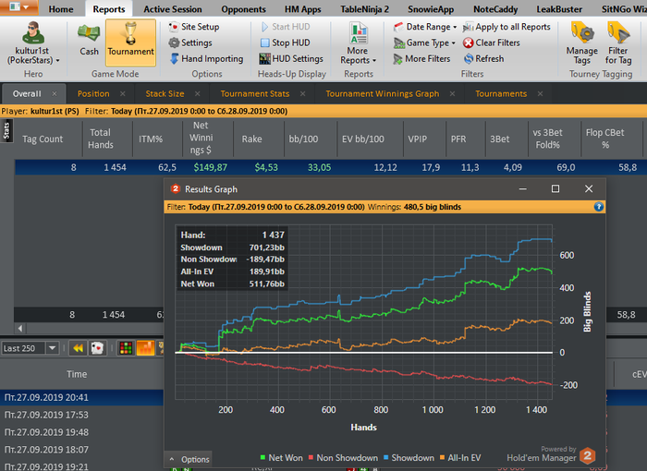Click the orange bar chart graph icon
647x471 pixels.
click(x=145, y=348)
